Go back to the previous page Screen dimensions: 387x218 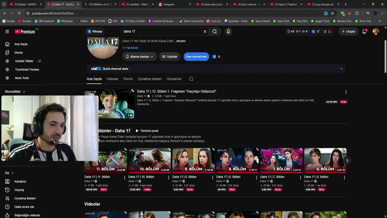[x=5, y=13]
